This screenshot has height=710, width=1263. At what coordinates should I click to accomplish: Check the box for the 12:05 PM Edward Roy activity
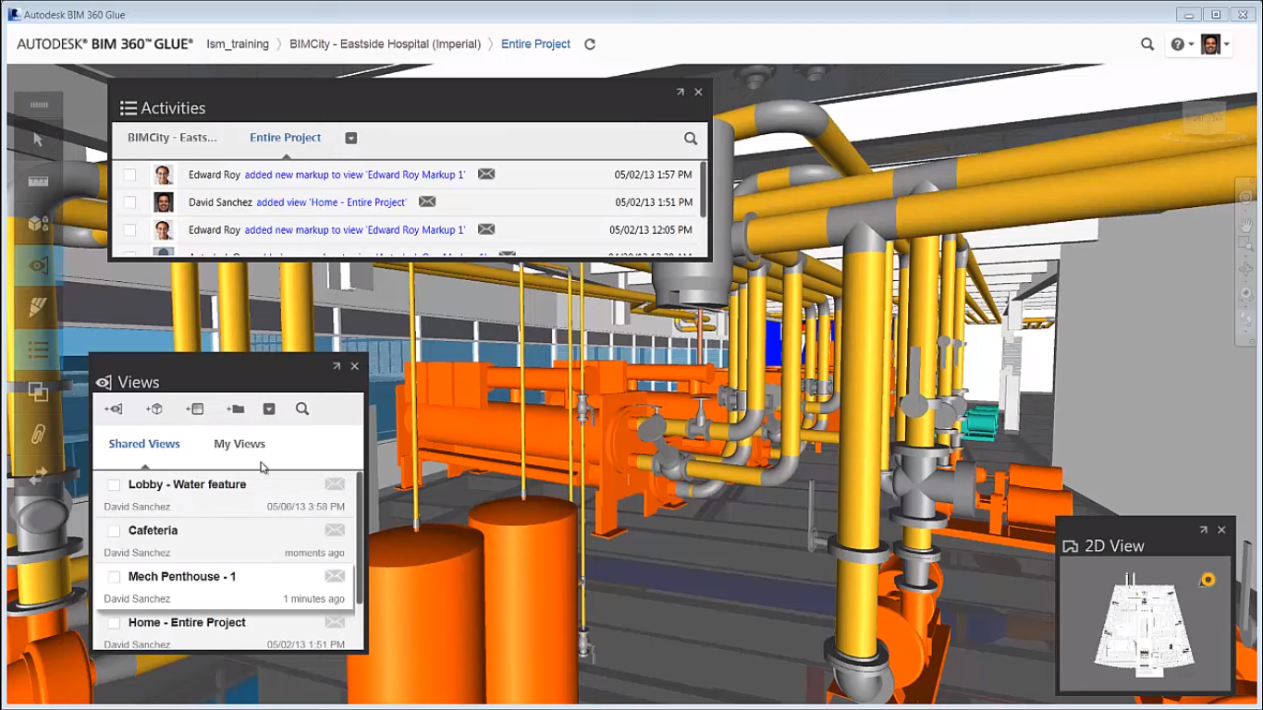coord(129,230)
